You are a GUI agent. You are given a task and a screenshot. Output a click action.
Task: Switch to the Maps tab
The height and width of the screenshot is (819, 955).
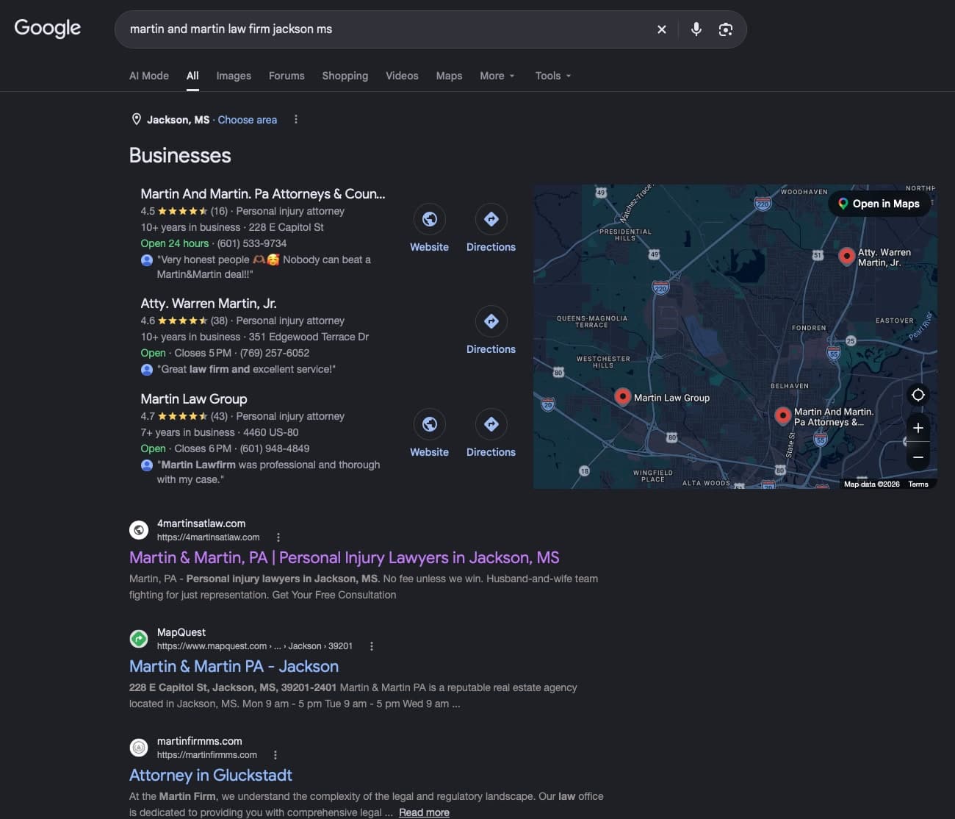pos(449,76)
